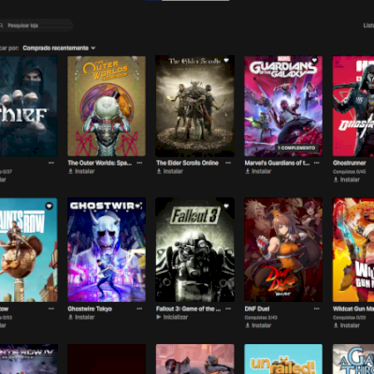Open the Wildcat Gun Machine cover art
Image resolution: width=374 pixels, height=374 pixels.
(x=353, y=250)
